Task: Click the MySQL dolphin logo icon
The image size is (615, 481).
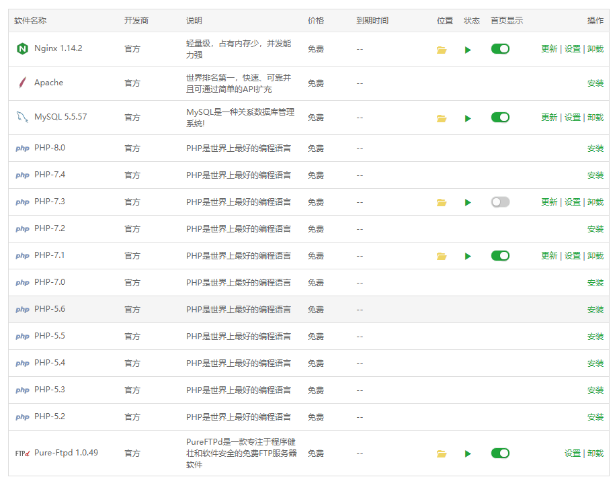Action: [22, 117]
